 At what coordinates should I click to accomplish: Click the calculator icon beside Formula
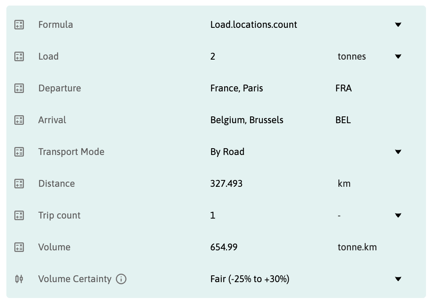click(19, 25)
